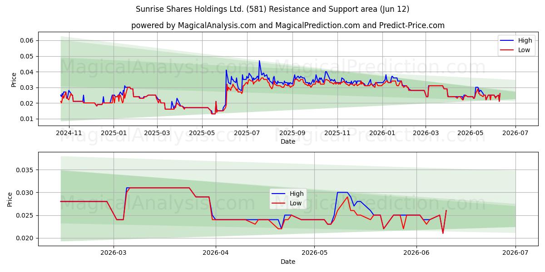
Task: Click the 0.025 tick on bottom chart
Action: click(25, 215)
